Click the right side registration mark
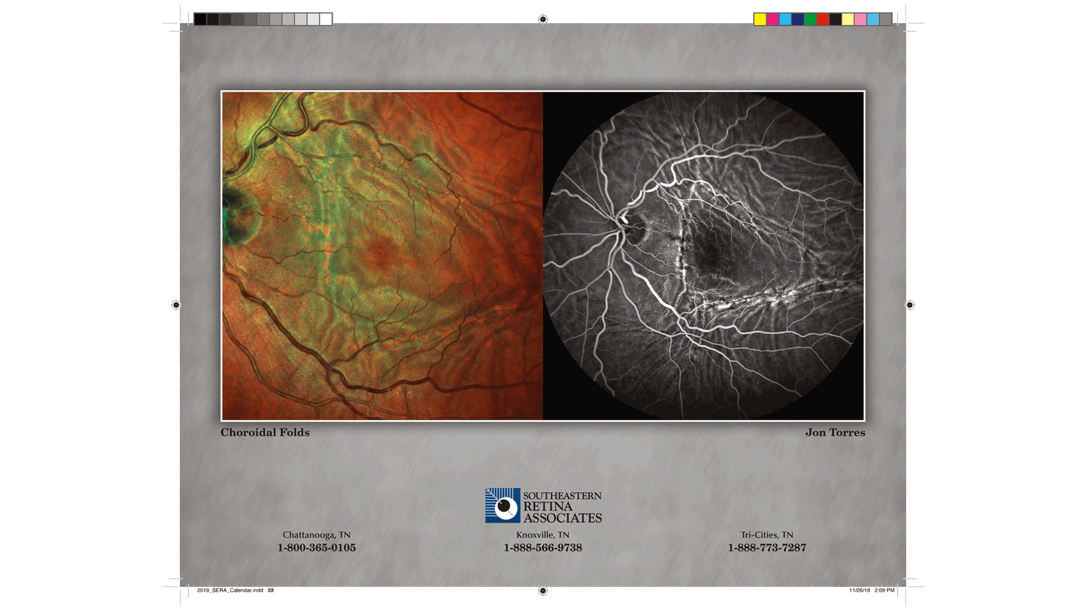The image size is (1086, 610). point(910,305)
